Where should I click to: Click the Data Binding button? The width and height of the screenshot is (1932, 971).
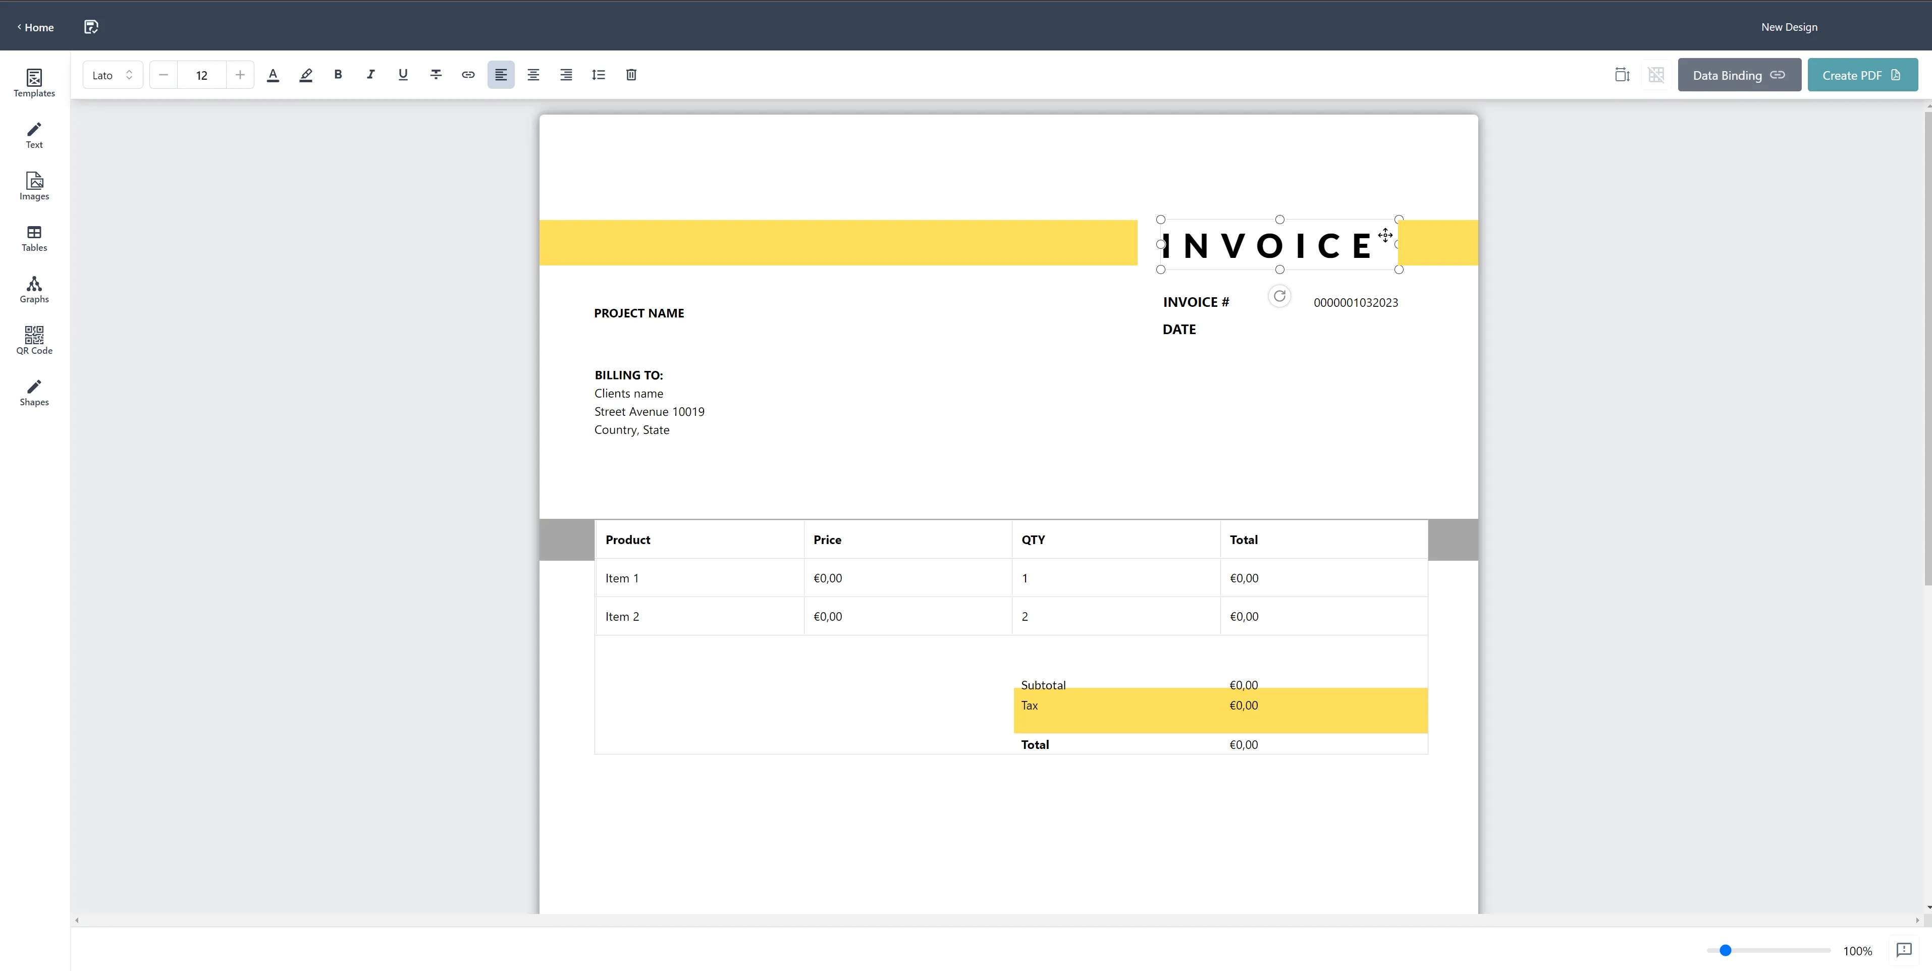(x=1739, y=75)
